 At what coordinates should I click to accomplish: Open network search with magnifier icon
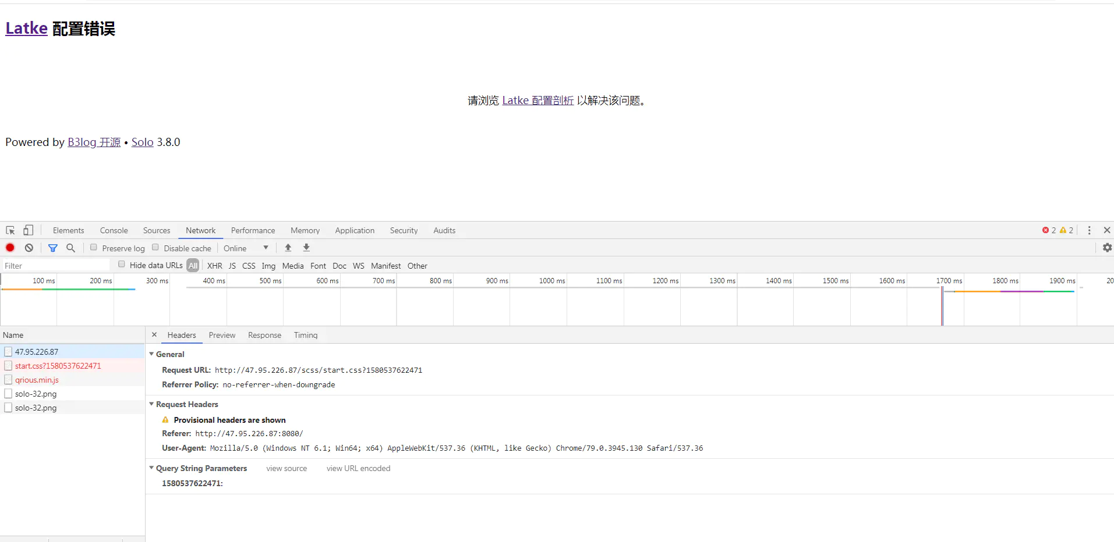coord(71,248)
